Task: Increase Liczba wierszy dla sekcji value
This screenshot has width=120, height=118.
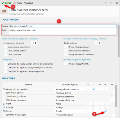Action: coord(36,42)
